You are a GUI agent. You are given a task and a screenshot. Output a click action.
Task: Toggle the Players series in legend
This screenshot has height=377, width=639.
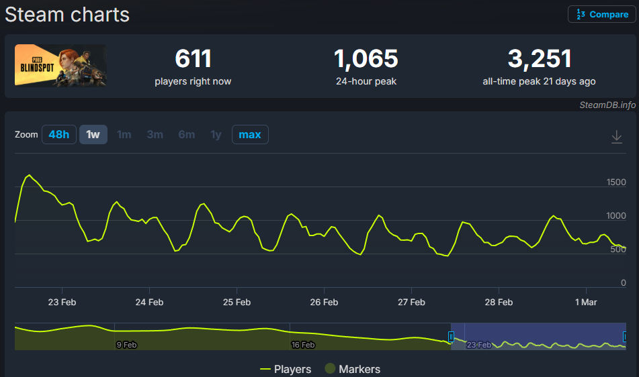pyautogui.click(x=286, y=369)
